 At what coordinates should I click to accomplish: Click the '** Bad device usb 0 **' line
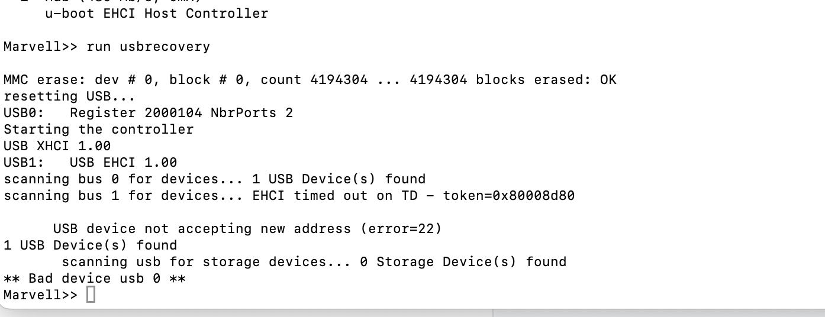[x=94, y=278]
